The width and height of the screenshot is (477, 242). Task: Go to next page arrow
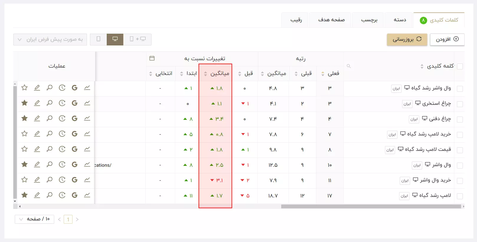[x=77, y=219]
